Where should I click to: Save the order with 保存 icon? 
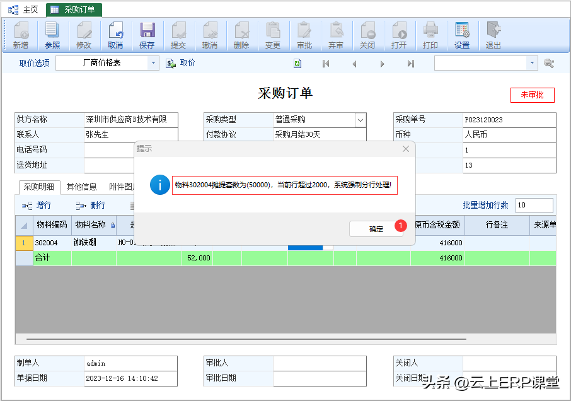click(147, 35)
